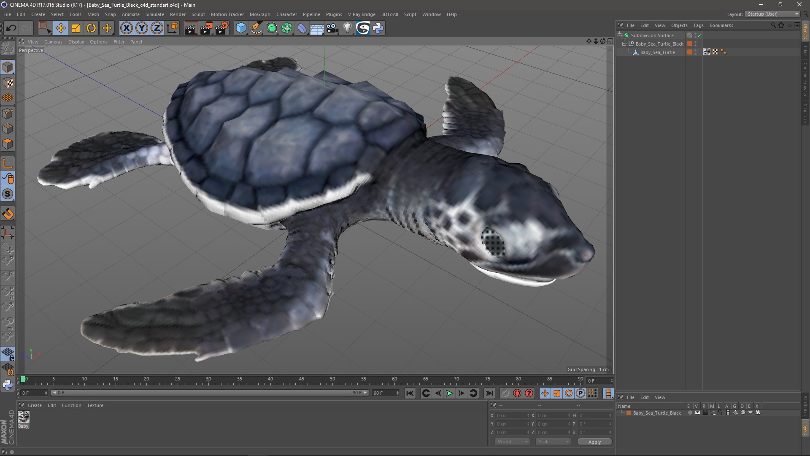
Task: Open the MoGraph menu
Action: click(259, 14)
